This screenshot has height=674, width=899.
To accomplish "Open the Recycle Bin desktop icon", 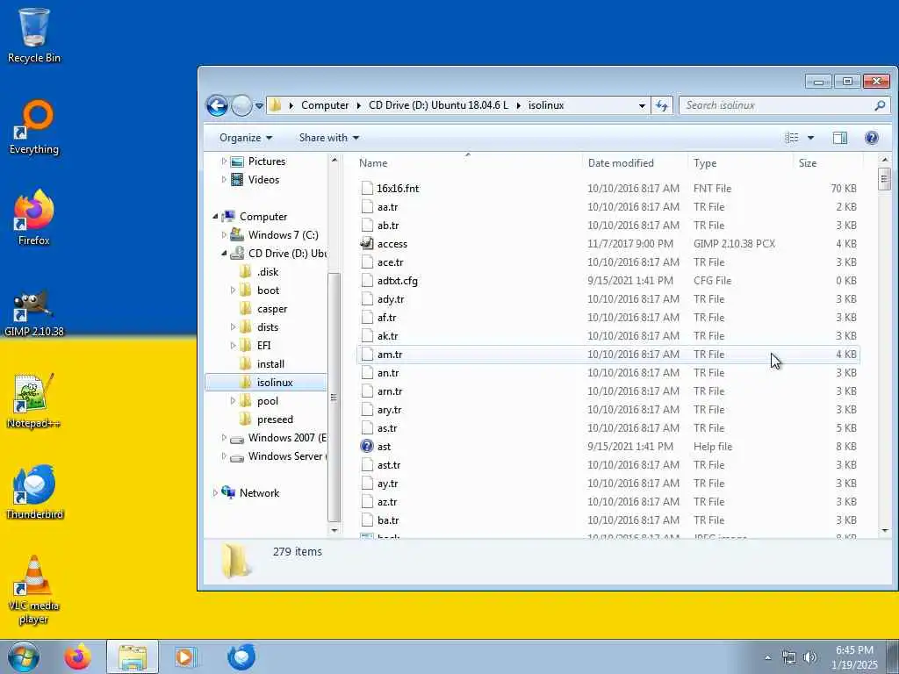I will 34,35.
